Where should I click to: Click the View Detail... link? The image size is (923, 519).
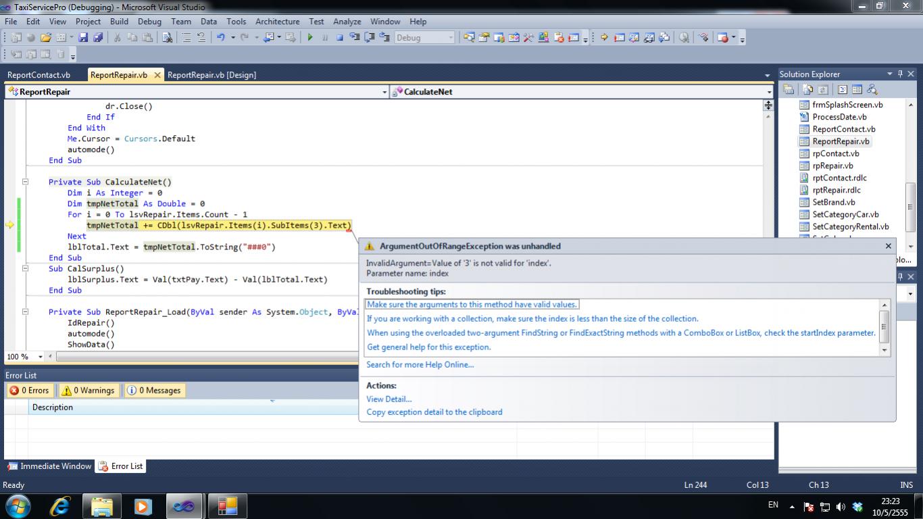389,399
